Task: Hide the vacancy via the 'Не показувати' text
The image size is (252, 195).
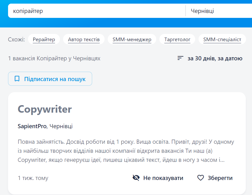Action: pyautogui.click(x=163, y=178)
